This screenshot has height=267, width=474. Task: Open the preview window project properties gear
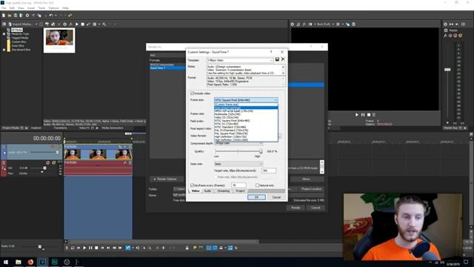[x=293, y=24]
